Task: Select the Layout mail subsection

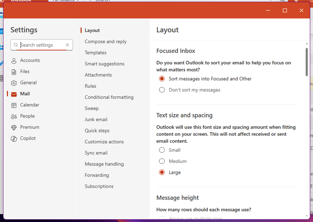Action: tap(92, 30)
